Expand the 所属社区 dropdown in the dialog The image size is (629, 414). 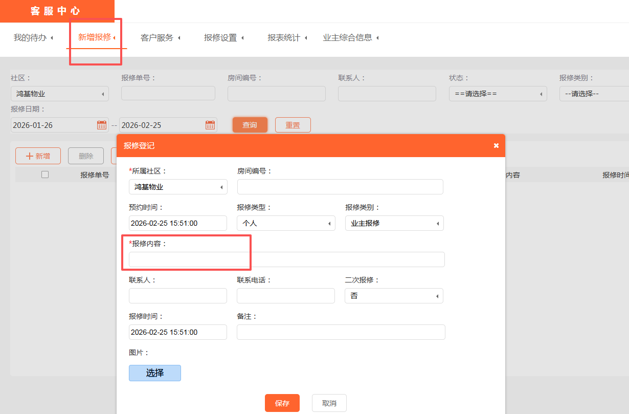177,187
